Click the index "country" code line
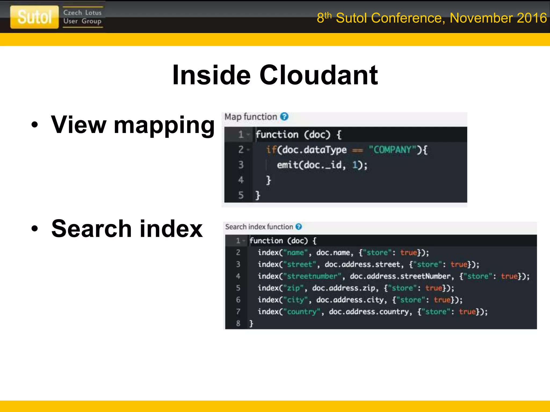This screenshot has width=550, height=412. click(x=372, y=311)
